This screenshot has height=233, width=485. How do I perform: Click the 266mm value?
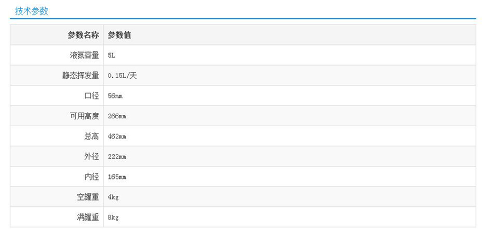[117, 116]
